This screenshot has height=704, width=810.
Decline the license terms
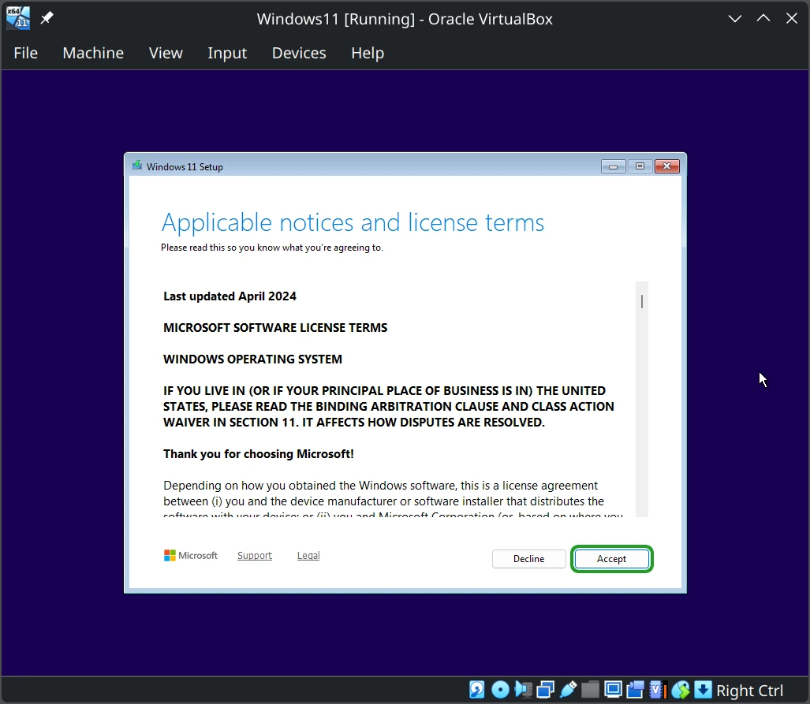529,559
